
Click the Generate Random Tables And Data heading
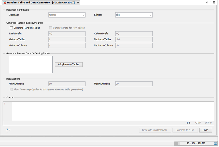[x=25, y=23]
